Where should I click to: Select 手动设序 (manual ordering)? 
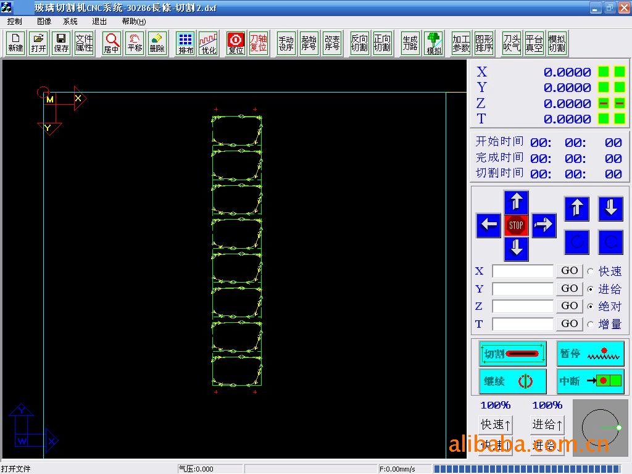[286, 43]
